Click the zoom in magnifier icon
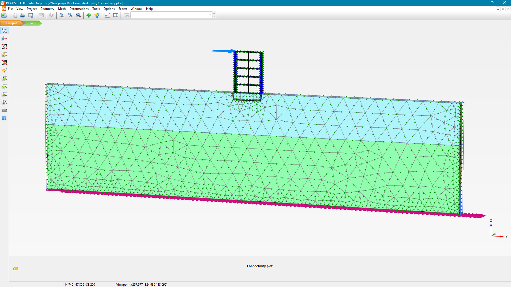The image size is (511, 287). 62,15
